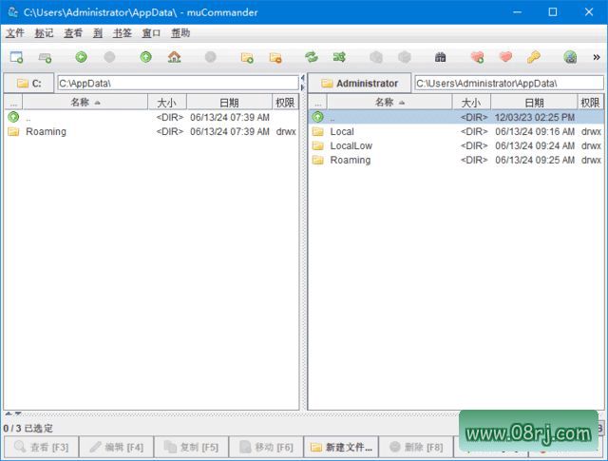Viewport: 608px width, 461px height.
Task: Click the '0 / 3 已选定' status text
Action: point(28,429)
